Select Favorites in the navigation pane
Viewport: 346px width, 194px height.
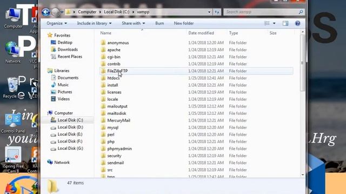62,35
